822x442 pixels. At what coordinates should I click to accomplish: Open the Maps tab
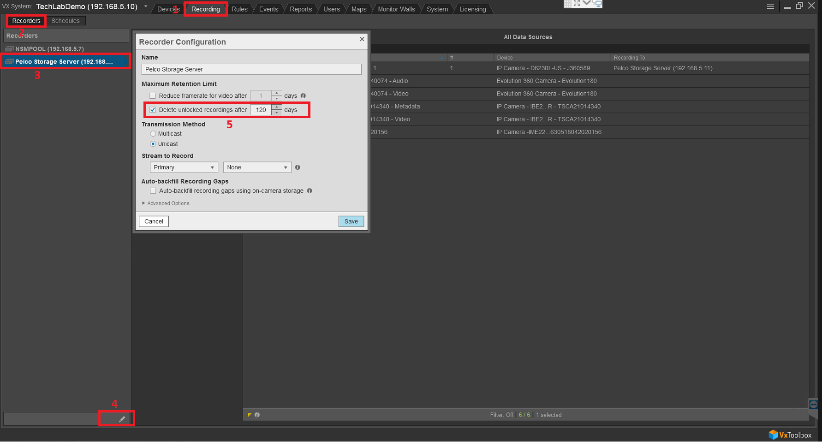click(359, 9)
